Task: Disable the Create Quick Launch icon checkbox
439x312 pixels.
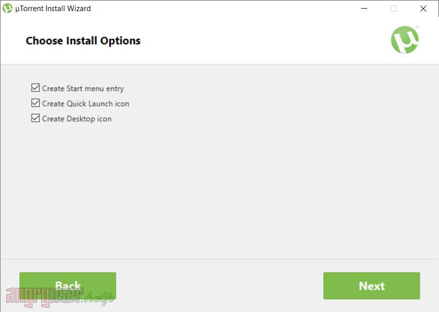Action: click(x=35, y=103)
